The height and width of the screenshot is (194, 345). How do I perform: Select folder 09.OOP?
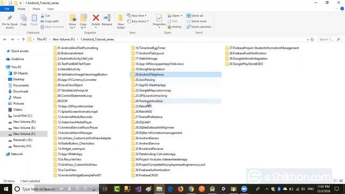click(60, 101)
